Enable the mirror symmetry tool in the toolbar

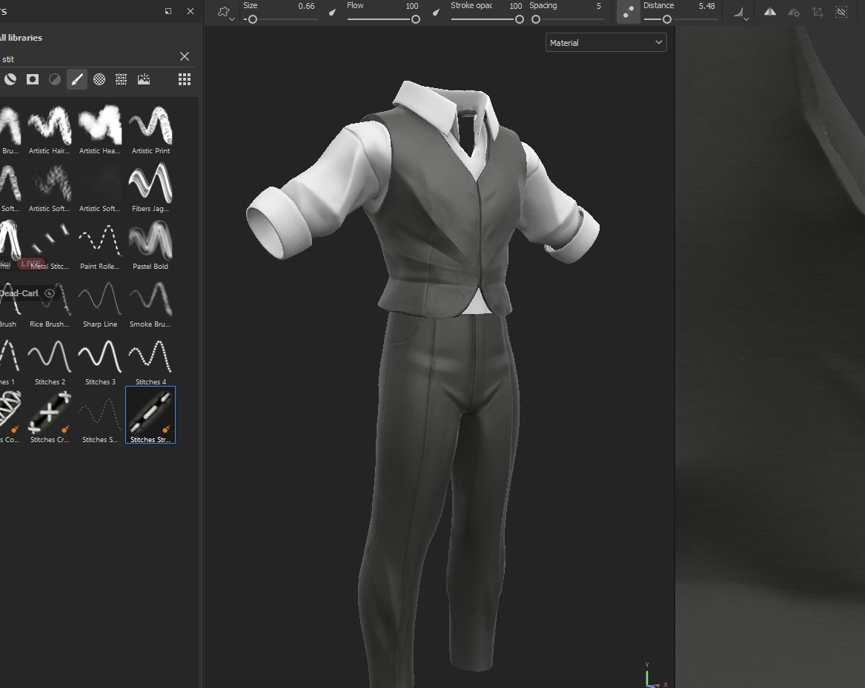[x=769, y=12]
